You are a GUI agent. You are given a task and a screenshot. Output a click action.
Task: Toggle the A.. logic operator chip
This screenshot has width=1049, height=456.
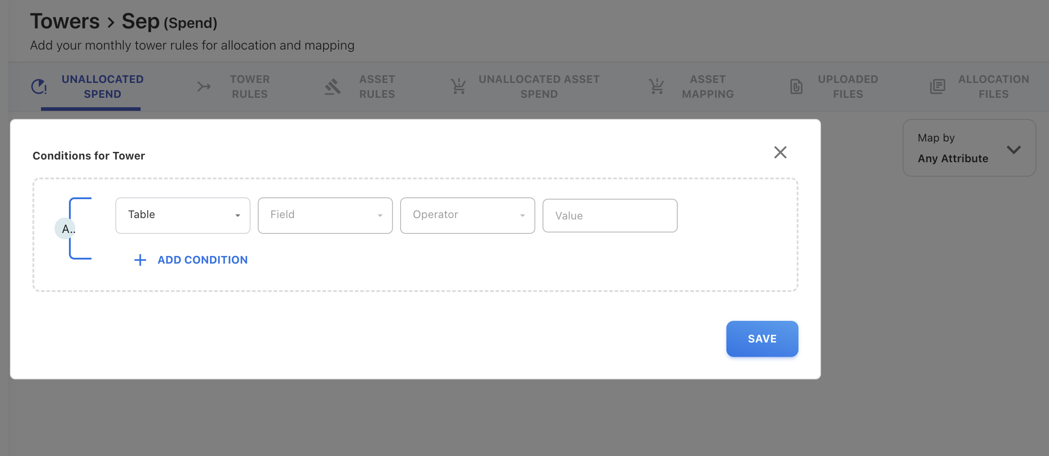point(66,229)
